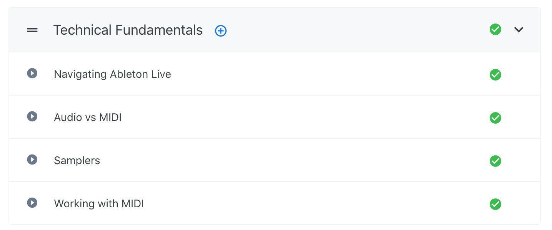The width and height of the screenshot is (552, 230).
Task: Toggle the Navigating Ableton Live completion check
Action: coord(495,75)
